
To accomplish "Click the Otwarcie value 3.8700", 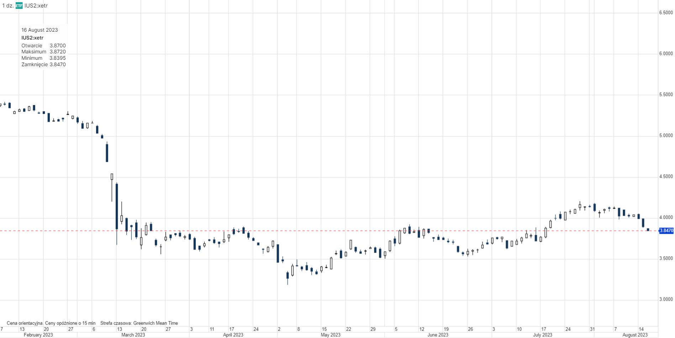I will (58, 46).
